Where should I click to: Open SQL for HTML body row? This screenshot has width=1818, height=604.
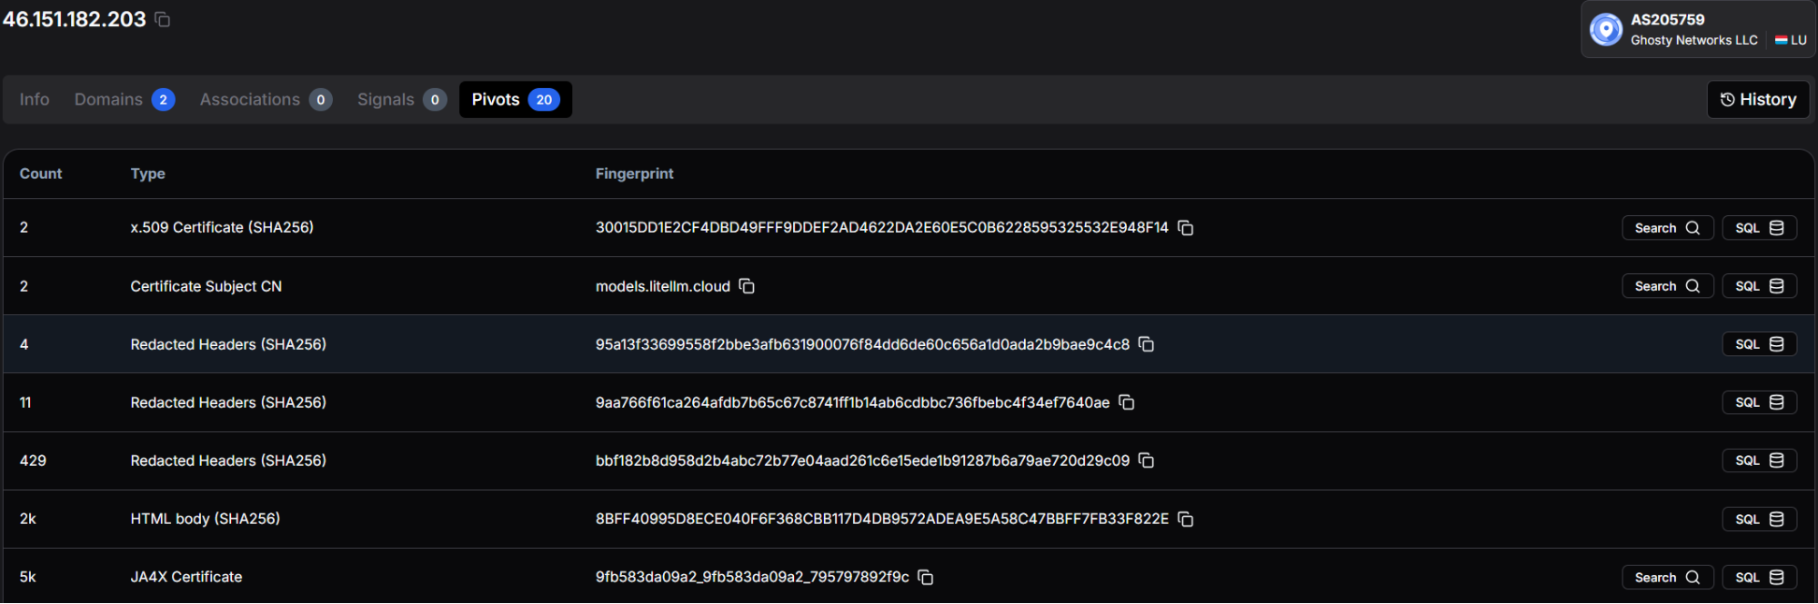[x=1759, y=519]
